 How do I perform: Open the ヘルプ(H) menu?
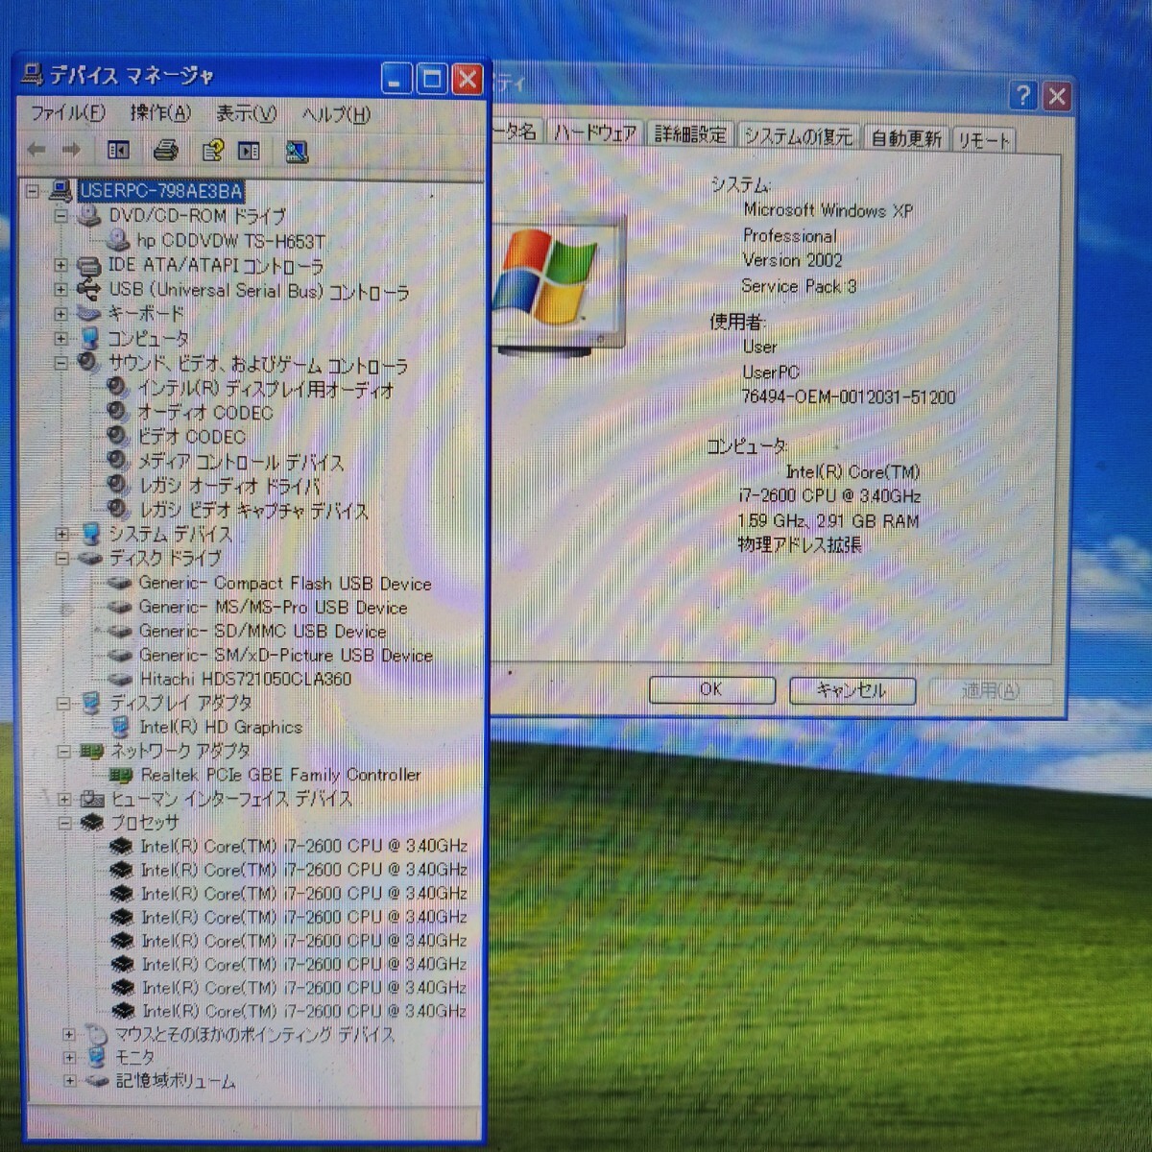pyautogui.click(x=335, y=114)
